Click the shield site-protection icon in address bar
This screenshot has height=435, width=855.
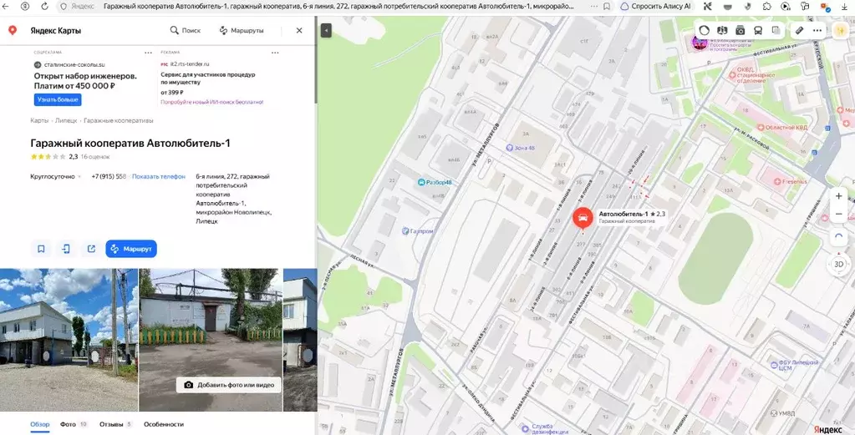64,7
